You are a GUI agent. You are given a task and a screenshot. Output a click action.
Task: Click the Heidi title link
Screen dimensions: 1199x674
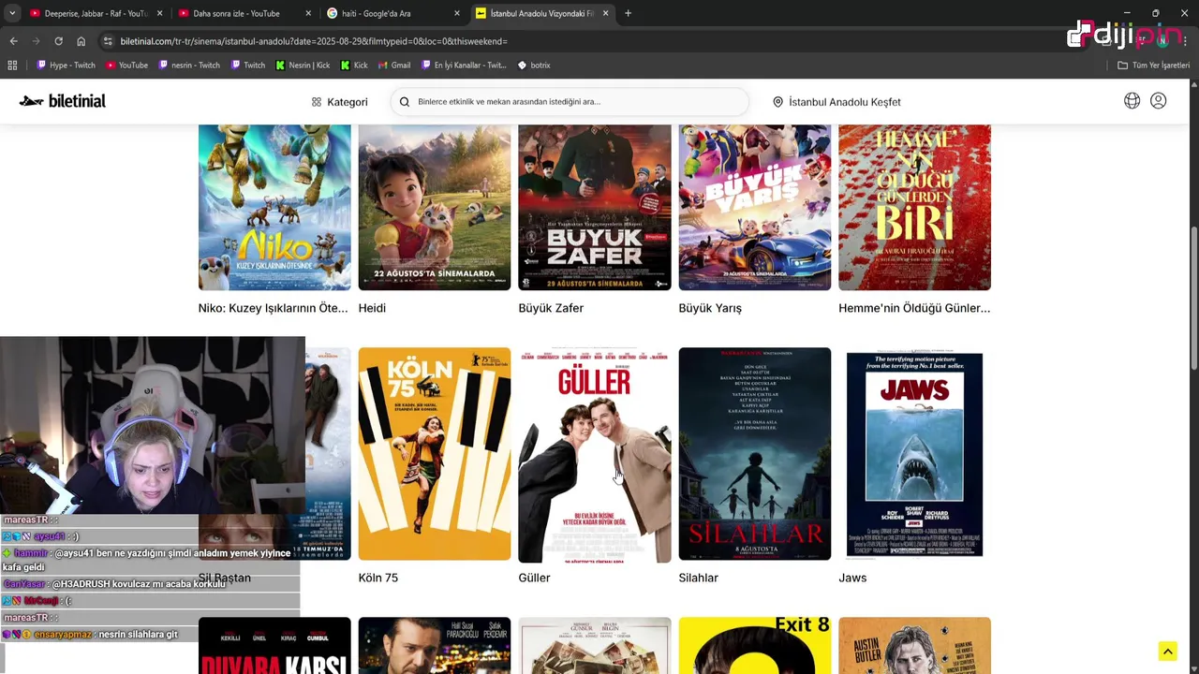[372, 308]
